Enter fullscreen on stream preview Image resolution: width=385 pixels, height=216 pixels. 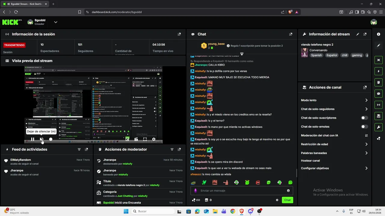tap(145, 139)
